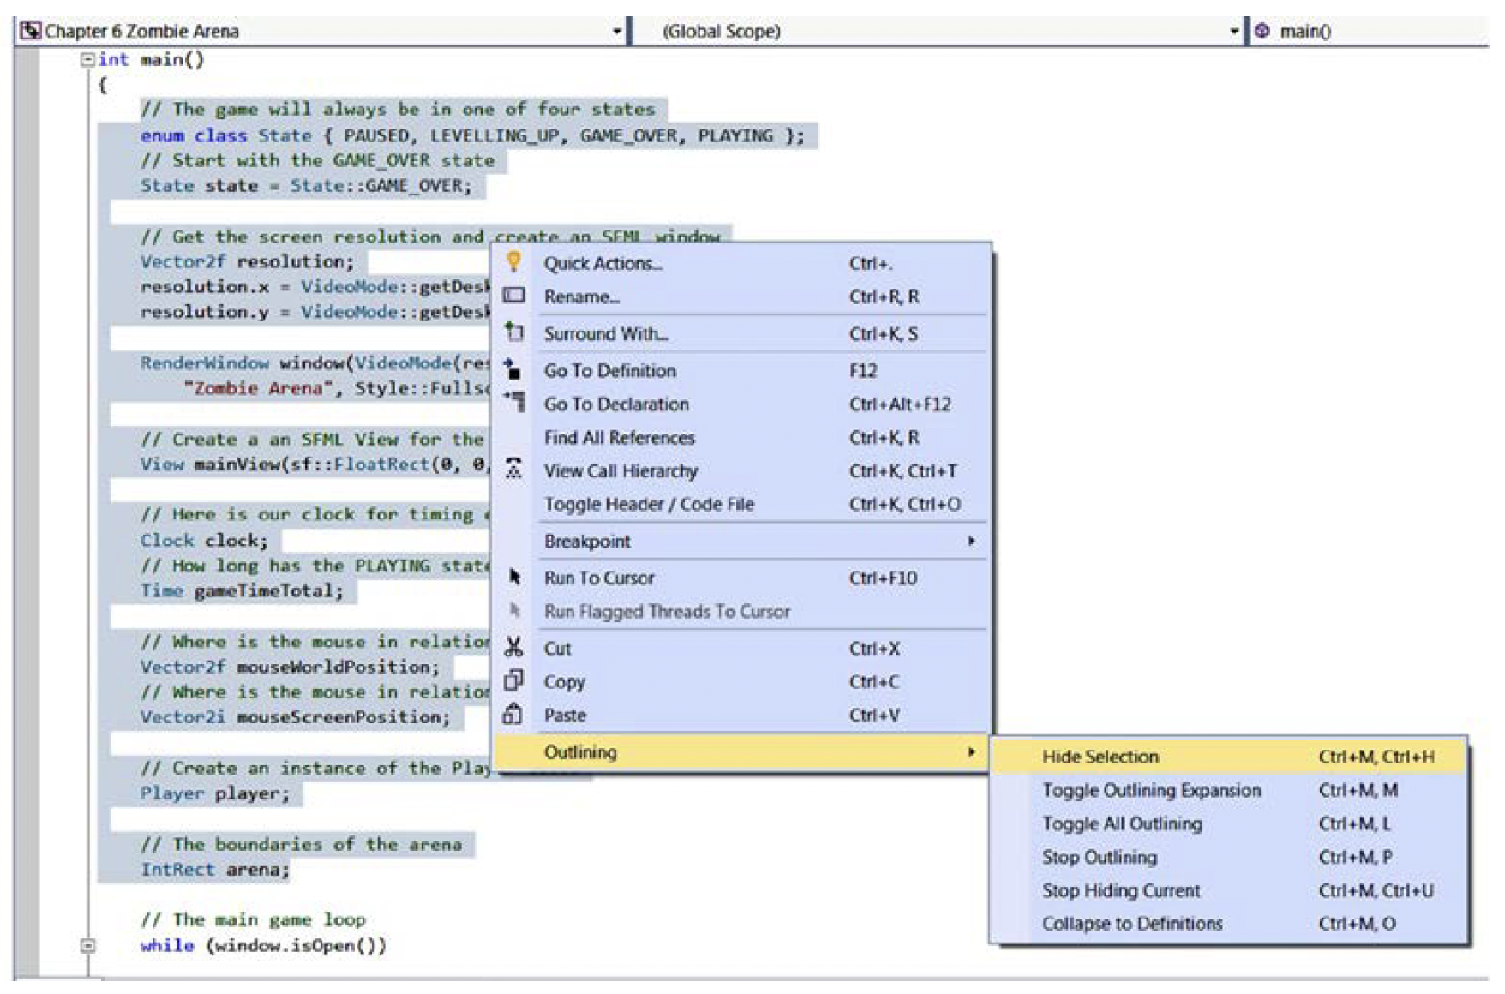Click the Run Flagged Threads To Cursor icon
Viewport: 1505px width, 994px height.
click(514, 610)
